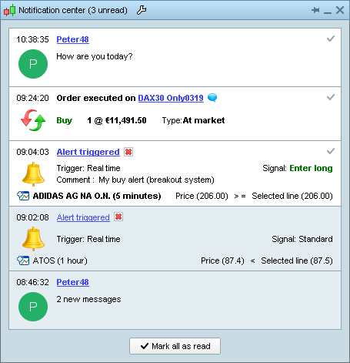Open notification settings wrench icon
Image resolution: width=350 pixels, height=363 pixels.
tap(142, 10)
